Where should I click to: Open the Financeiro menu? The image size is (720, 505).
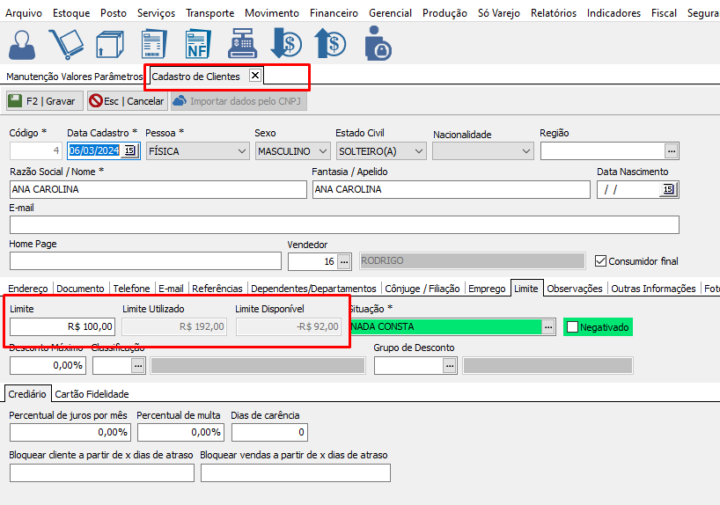(x=334, y=13)
